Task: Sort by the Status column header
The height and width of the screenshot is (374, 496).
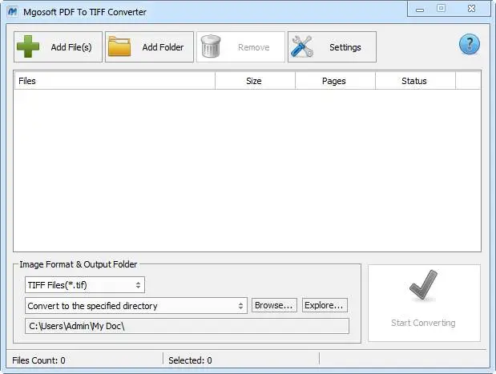Action: (x=415, y=81)
